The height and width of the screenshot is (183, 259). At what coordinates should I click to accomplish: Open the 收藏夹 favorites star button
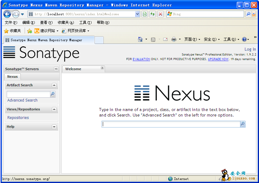click(x=13, y=31)
